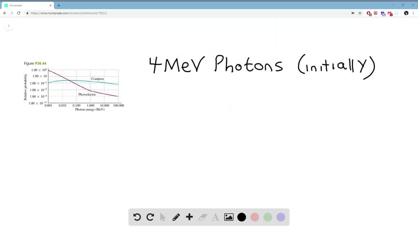Switch to the Numerade tab
The height and width of the screenshot is (228, 418).
pos(28,5)
